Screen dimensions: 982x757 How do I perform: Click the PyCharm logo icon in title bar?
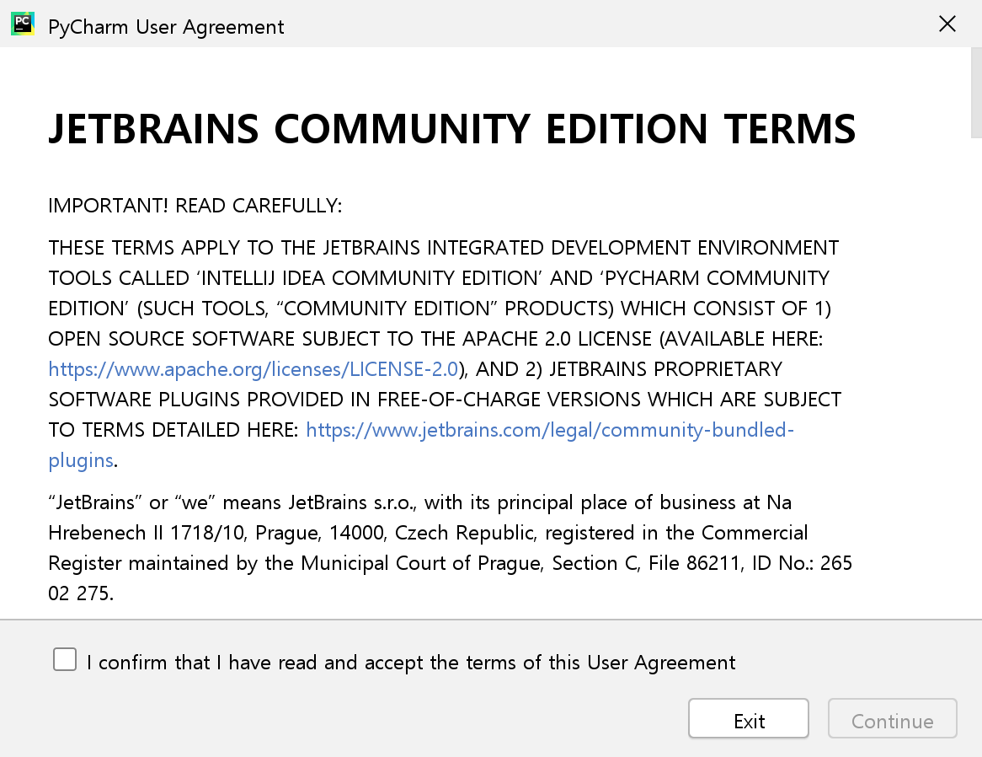23,24
